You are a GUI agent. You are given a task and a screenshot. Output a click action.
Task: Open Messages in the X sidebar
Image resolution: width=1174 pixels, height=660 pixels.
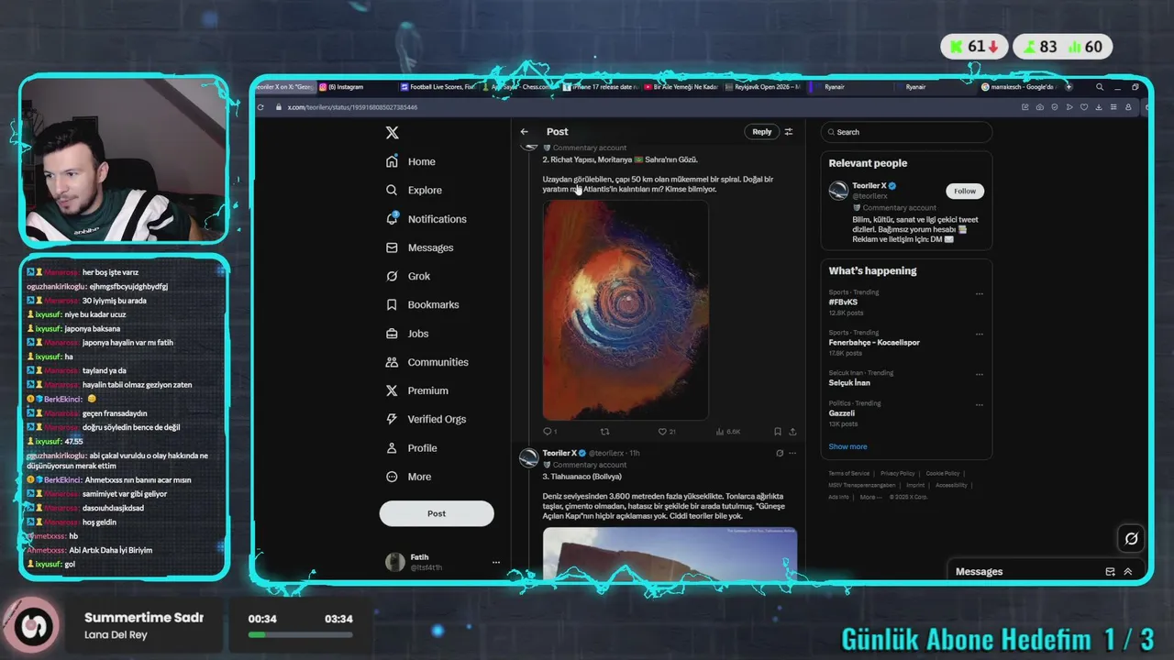tap(419, 247)
